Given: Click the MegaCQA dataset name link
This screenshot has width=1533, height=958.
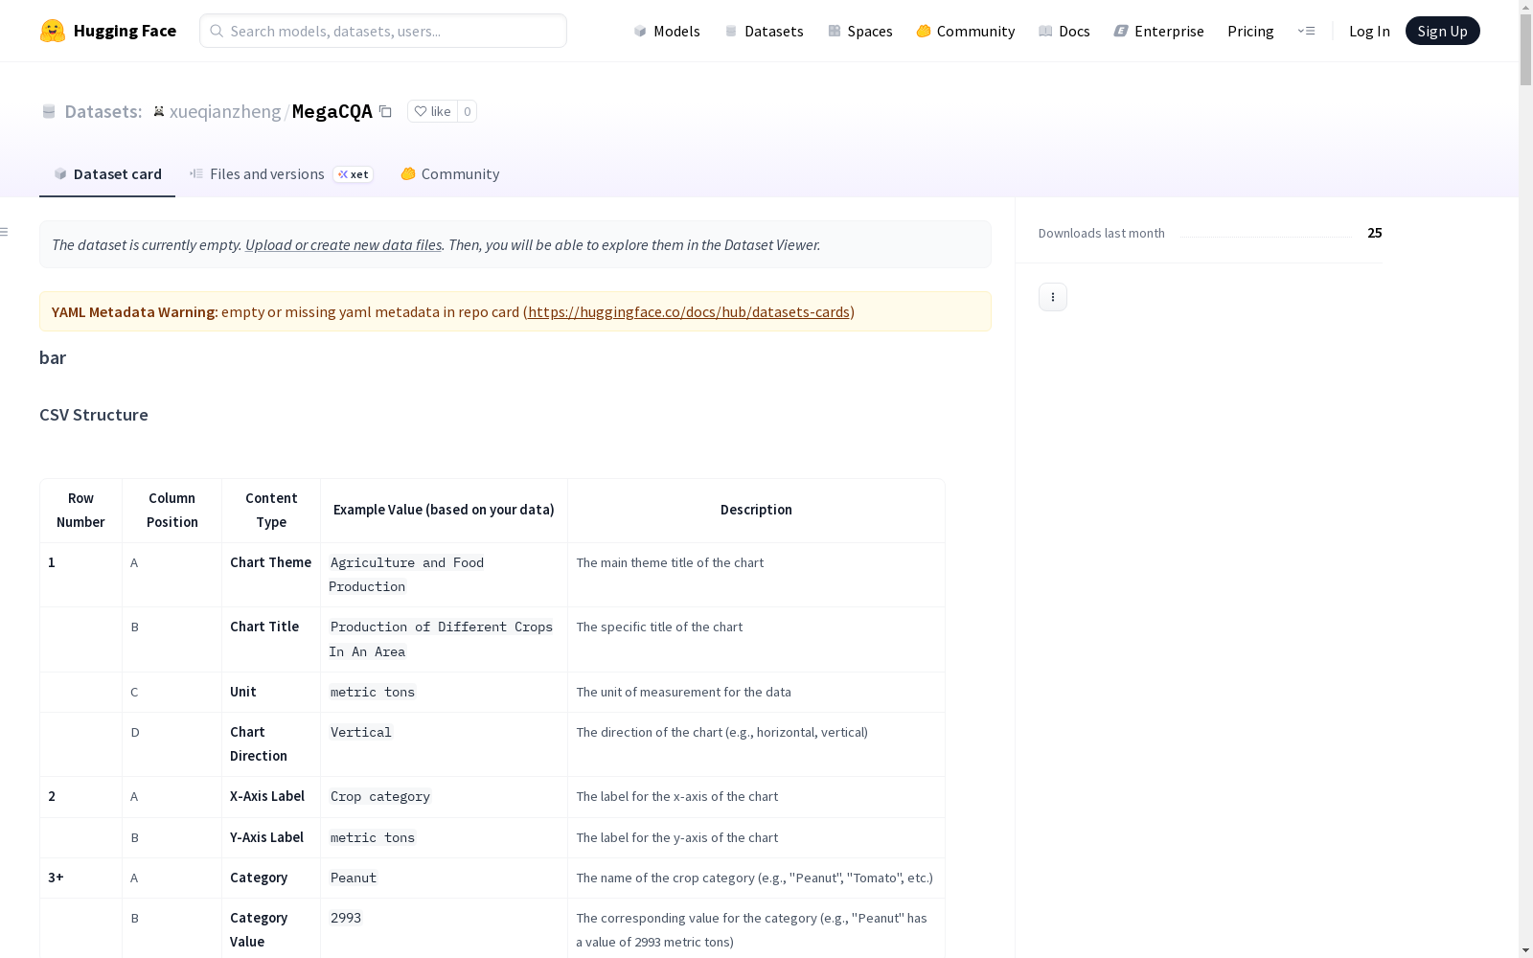Looking at the screenshot, I should (332, 111).
